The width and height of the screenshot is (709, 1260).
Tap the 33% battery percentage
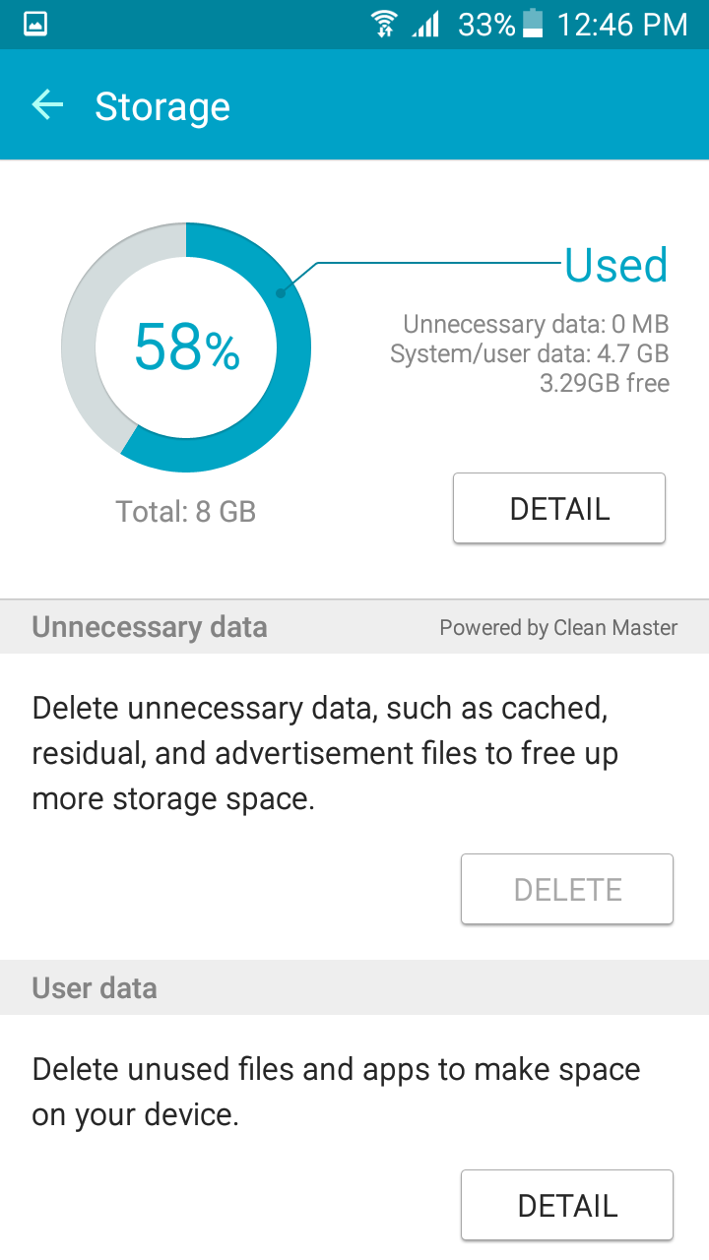[x=485, y=25]
